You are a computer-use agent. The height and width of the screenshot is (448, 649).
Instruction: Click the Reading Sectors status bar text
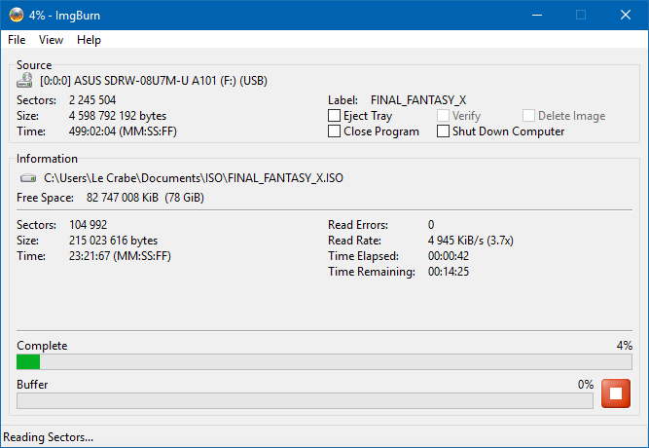point(48,437)
